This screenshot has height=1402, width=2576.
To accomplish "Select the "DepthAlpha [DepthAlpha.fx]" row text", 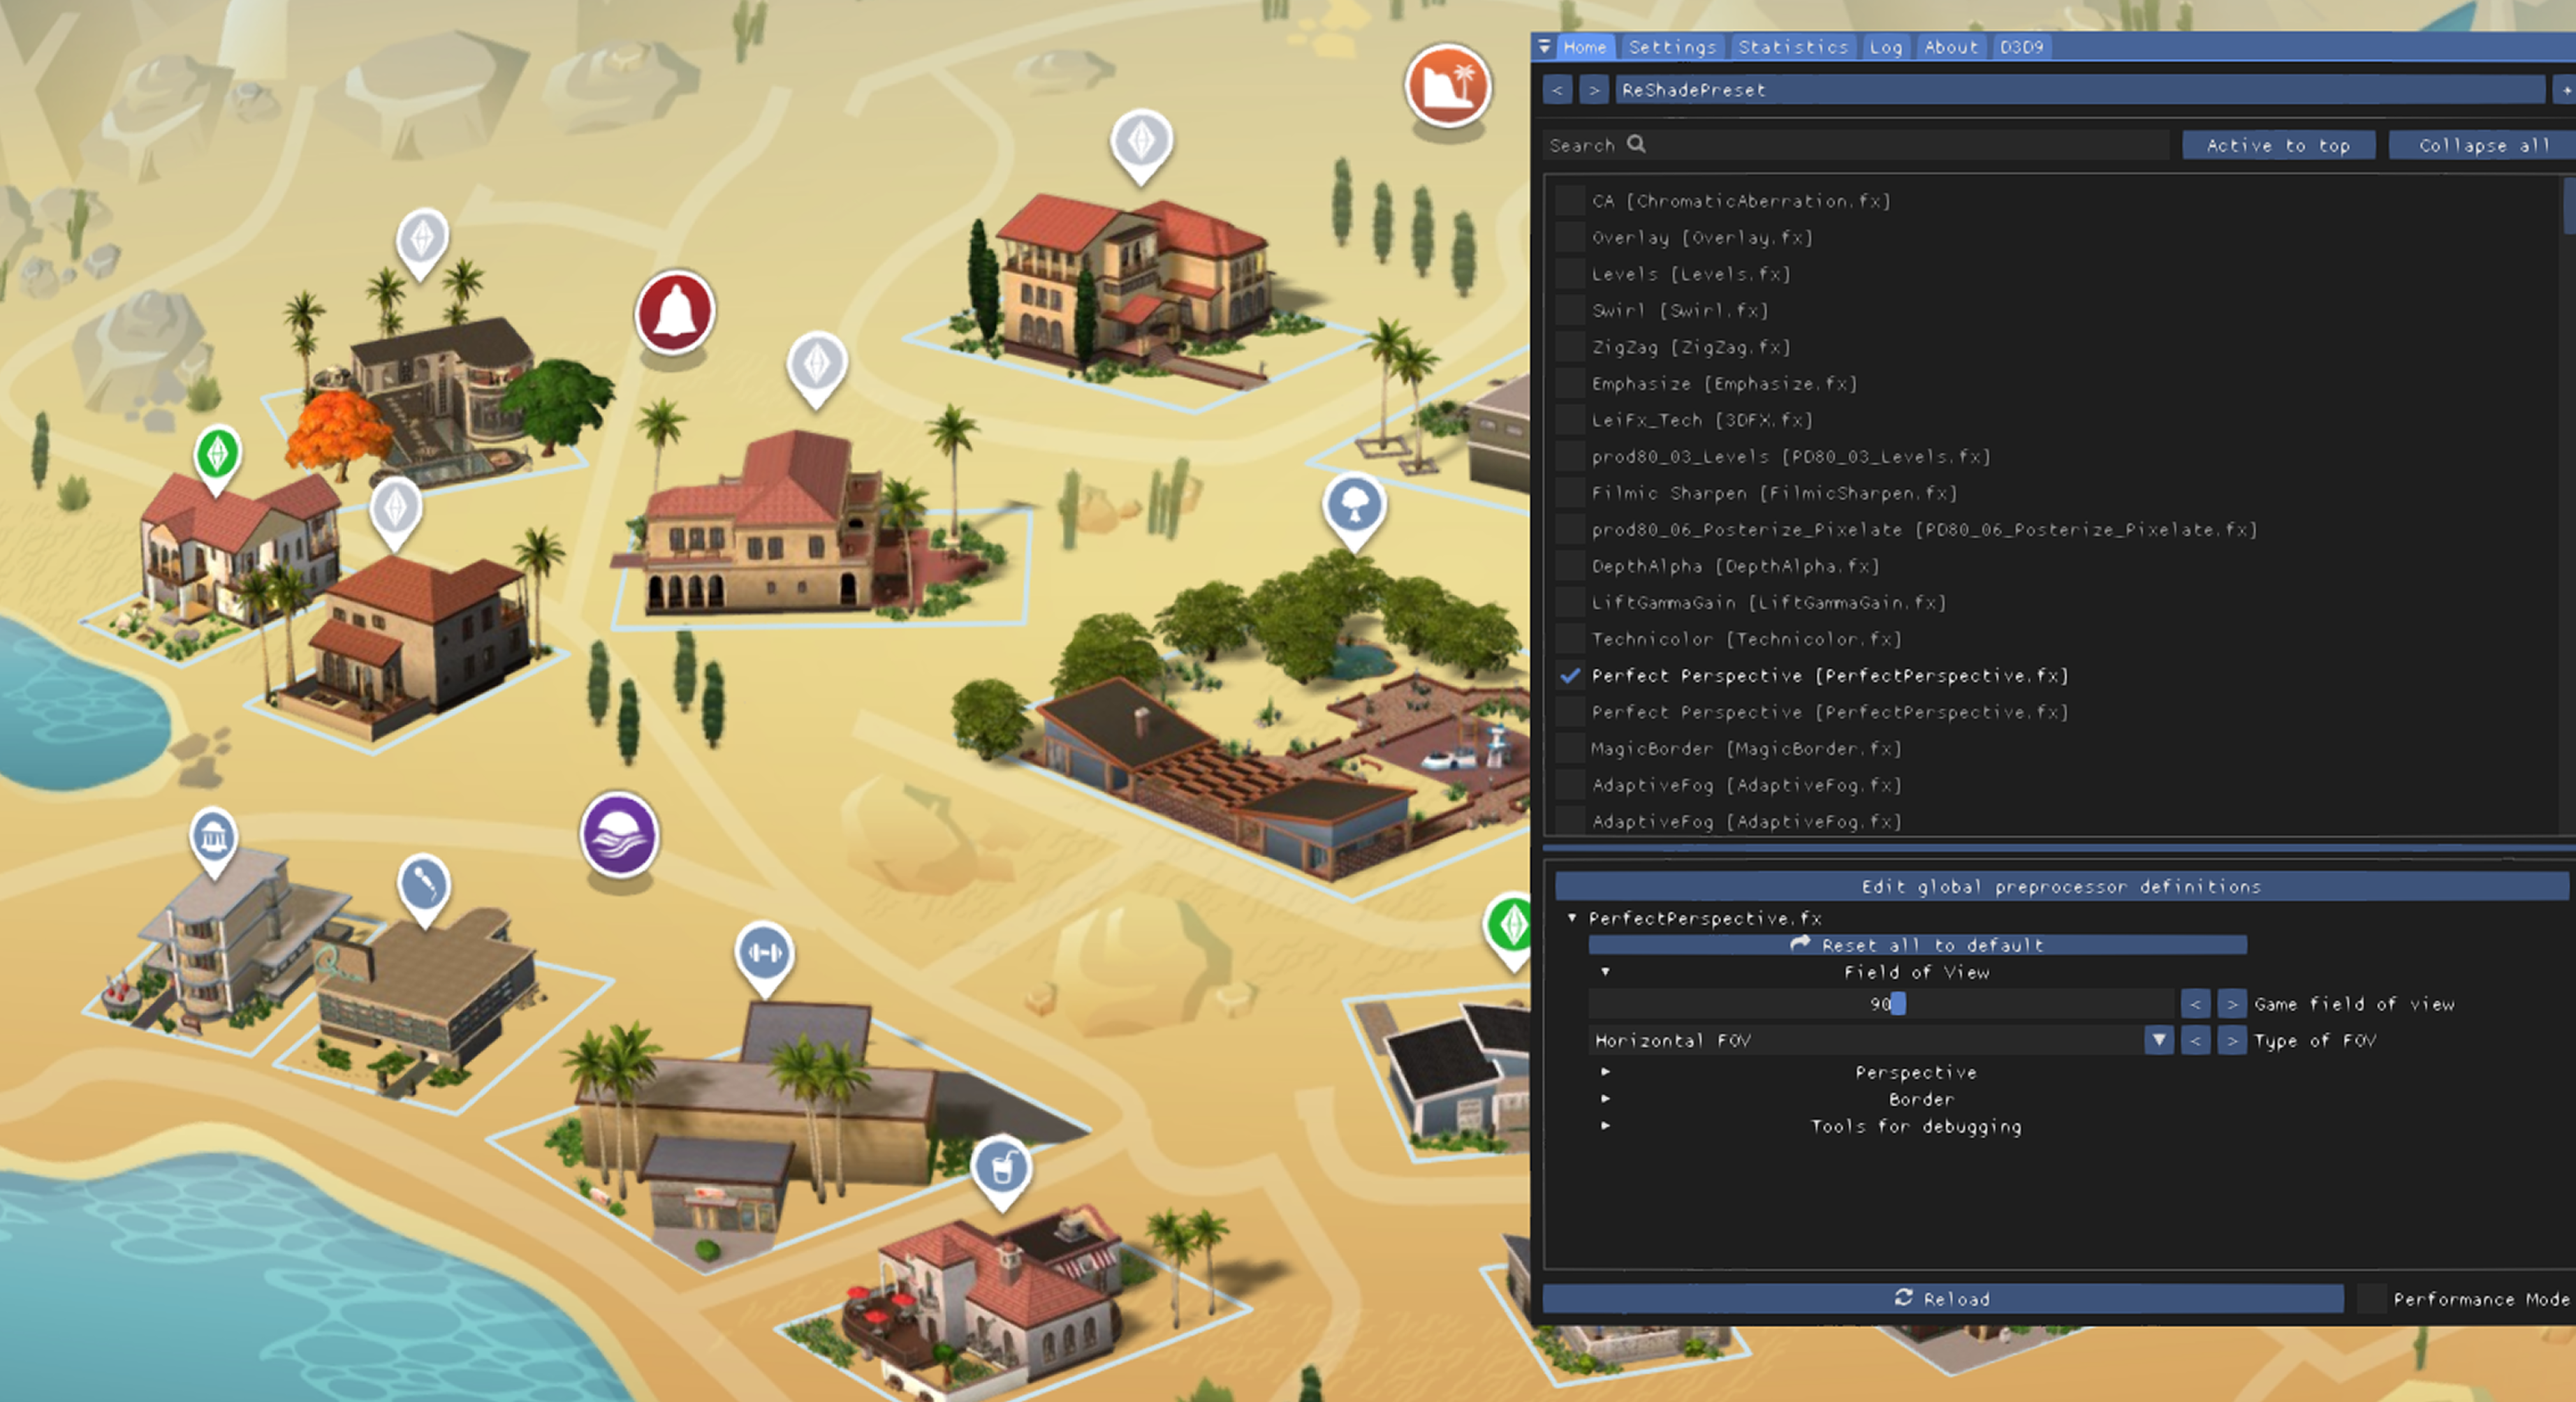I will point(1735,567).
